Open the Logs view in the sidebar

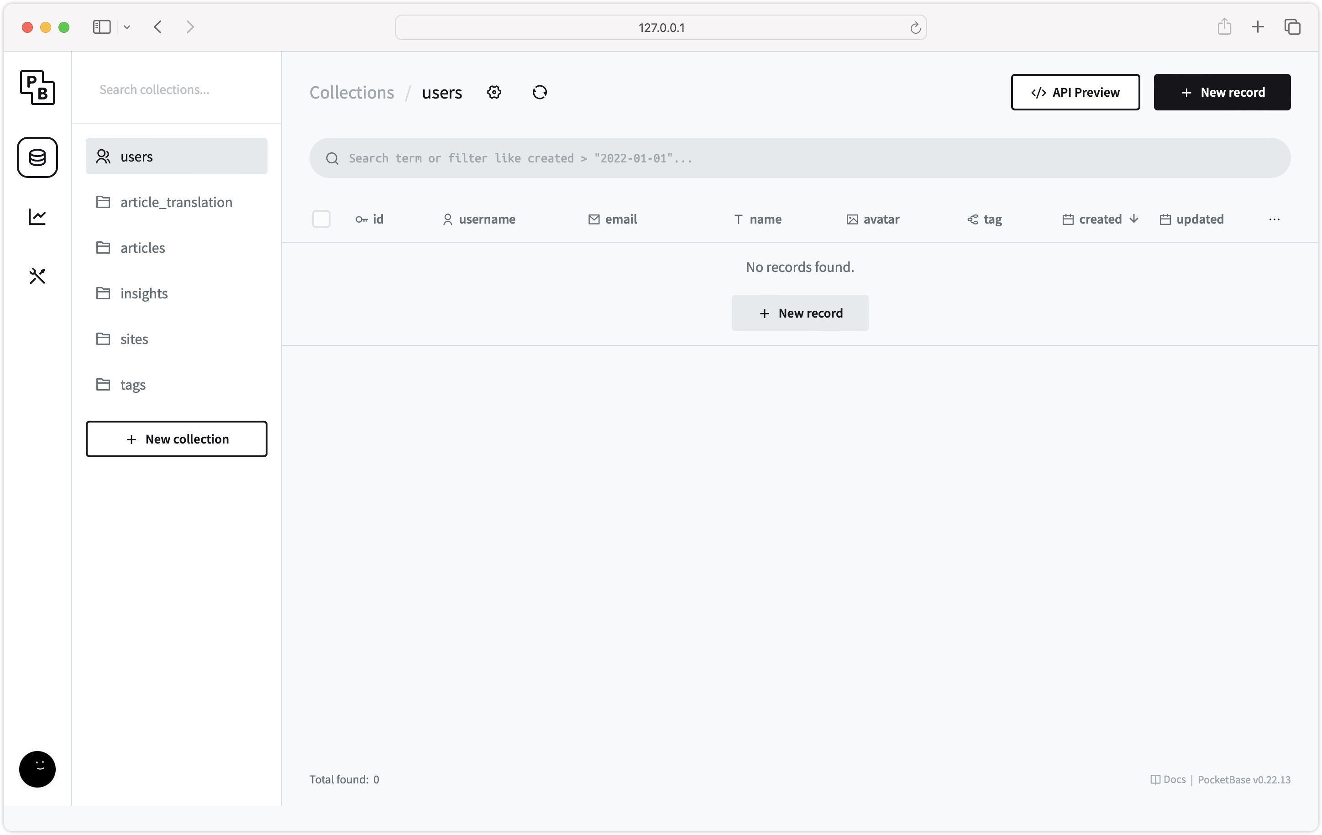pos(37,217)
